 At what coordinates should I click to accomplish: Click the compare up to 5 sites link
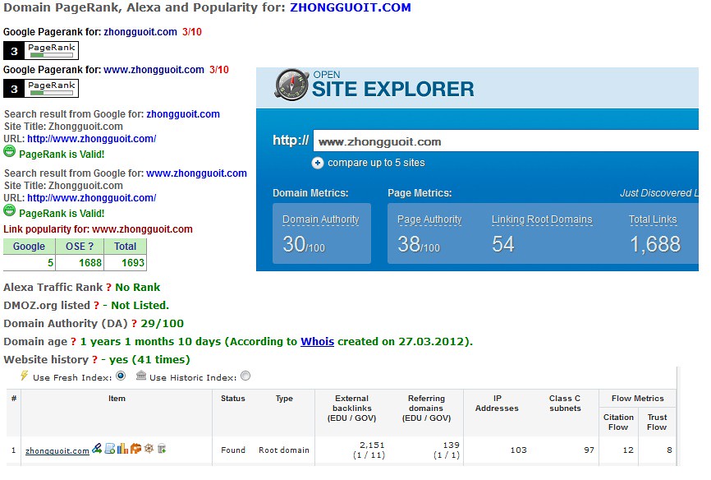tap(376, 163)
